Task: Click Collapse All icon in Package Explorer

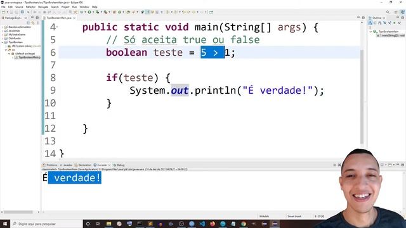Action: 29,23
